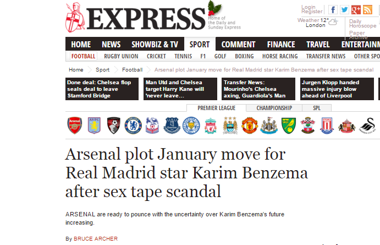The width and height of the screenshot is (380, 245).
Task: Switch to the SPL tab
Action: [317, 108]
